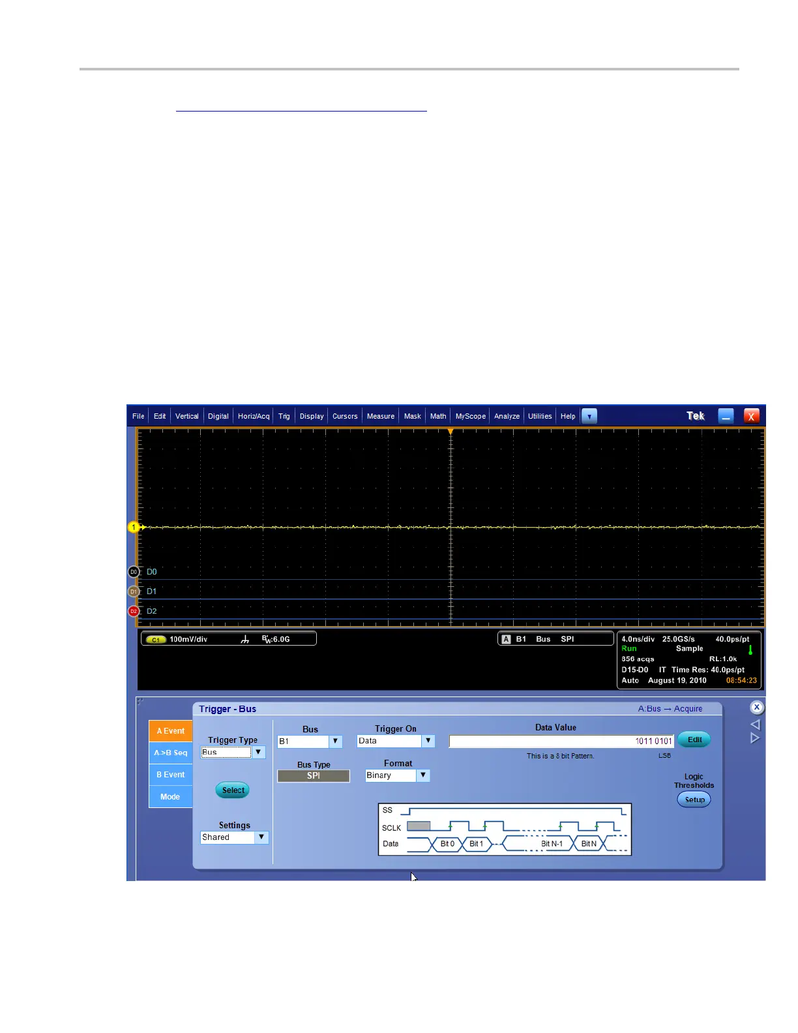This screenshot has width=798, height=1033.
Task: Close the trigger control panel
Action: [756, 708]
